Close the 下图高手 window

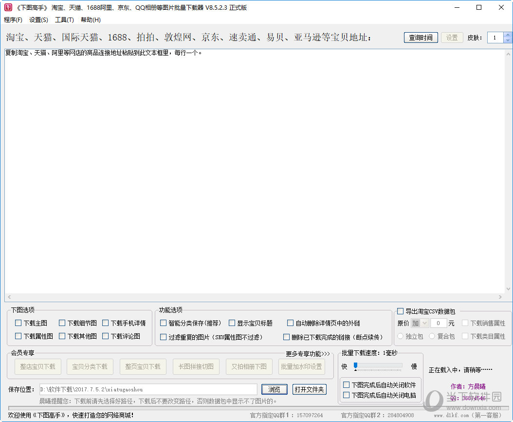pyautogui.click(x=501, y=7)
